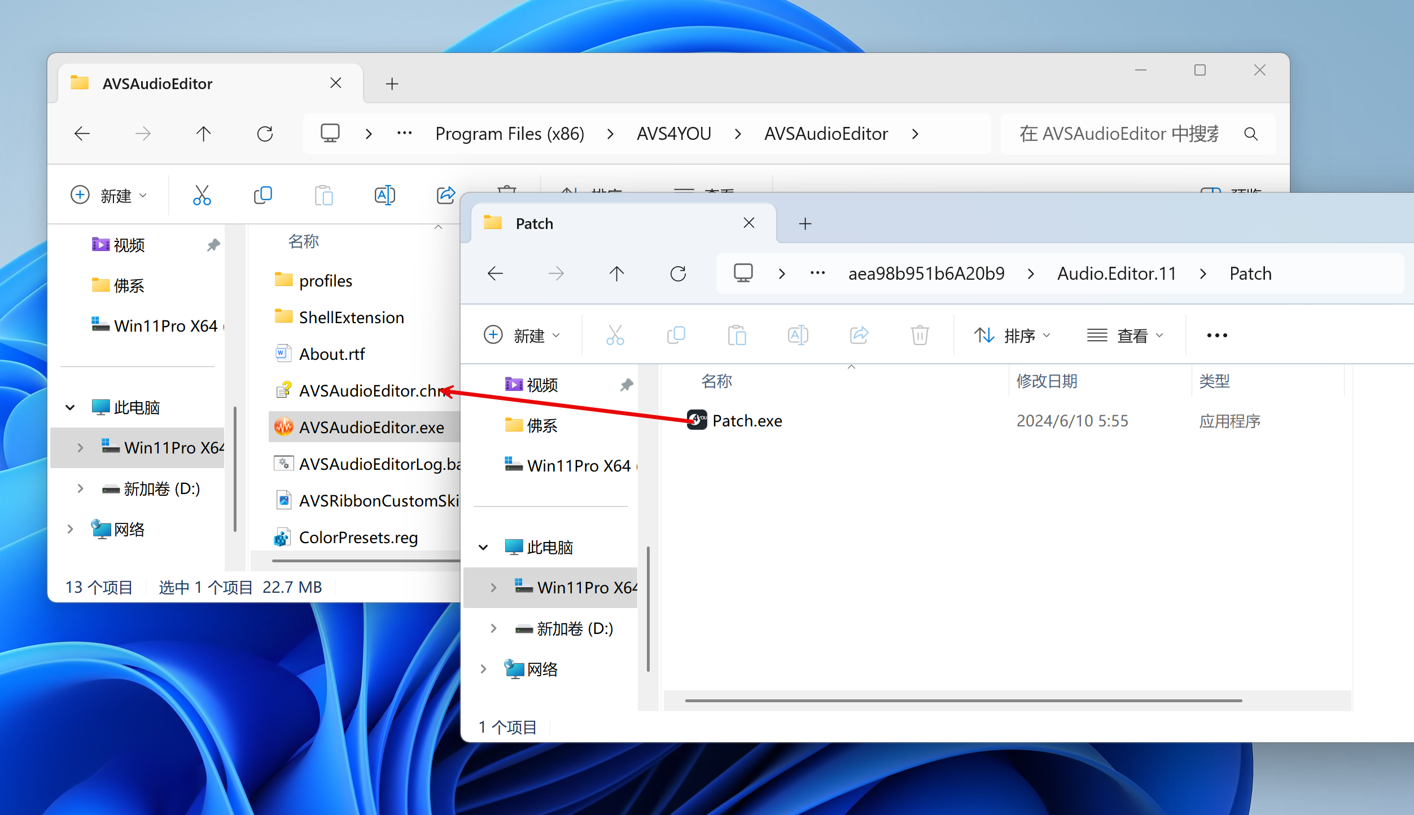Click the Delete trash icon in Patch window

(x=920, y=335)
